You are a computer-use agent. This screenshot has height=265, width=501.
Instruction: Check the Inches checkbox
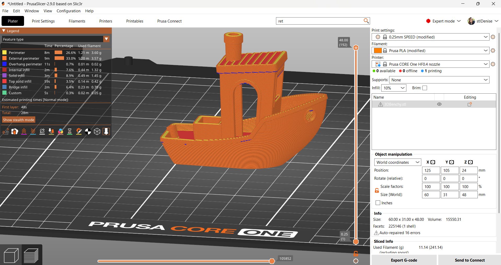tap(378, 203)
